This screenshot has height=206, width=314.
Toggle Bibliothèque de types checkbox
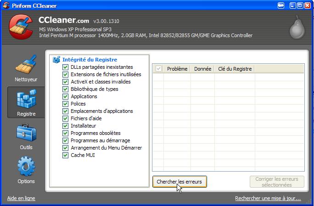(65, 89)
